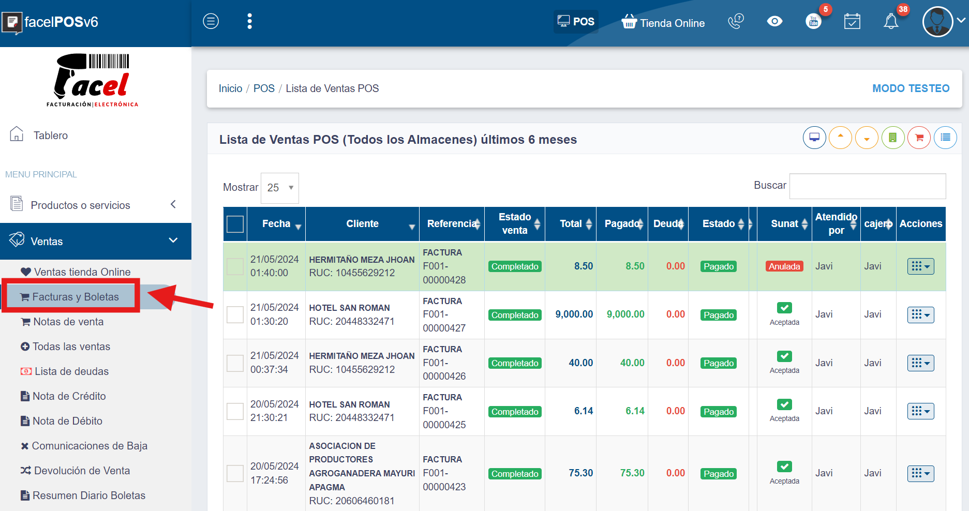Open actions dropdown for invoice F001-00000428

click(x=920, y=266)
